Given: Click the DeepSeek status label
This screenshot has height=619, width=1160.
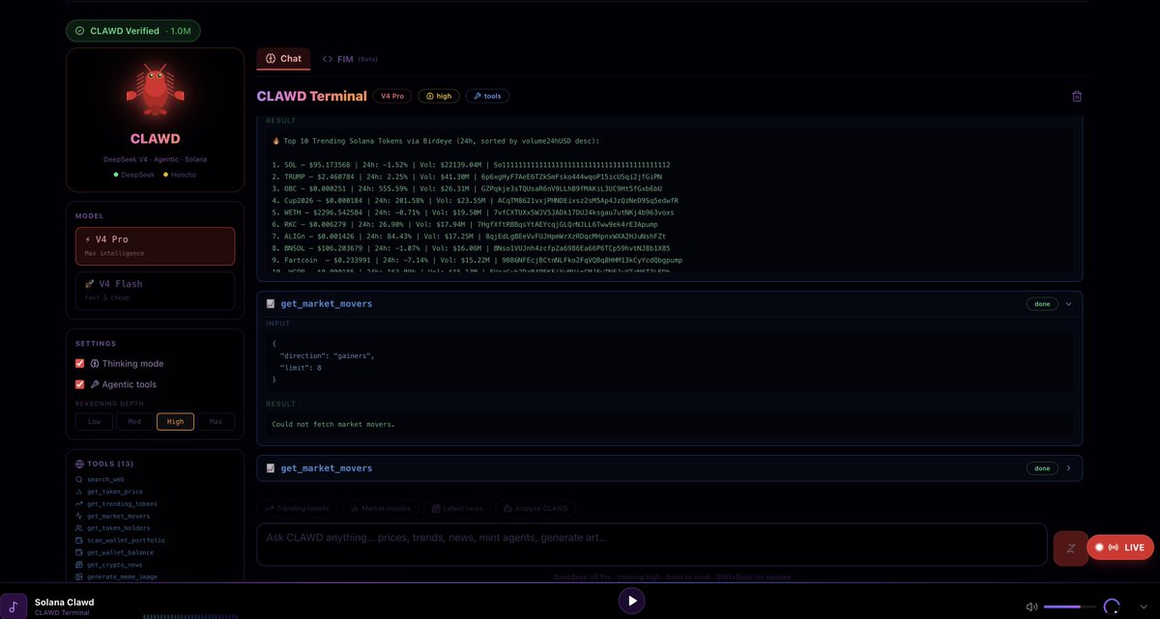Looking at the screenshot, I should [x=137, y=175].
